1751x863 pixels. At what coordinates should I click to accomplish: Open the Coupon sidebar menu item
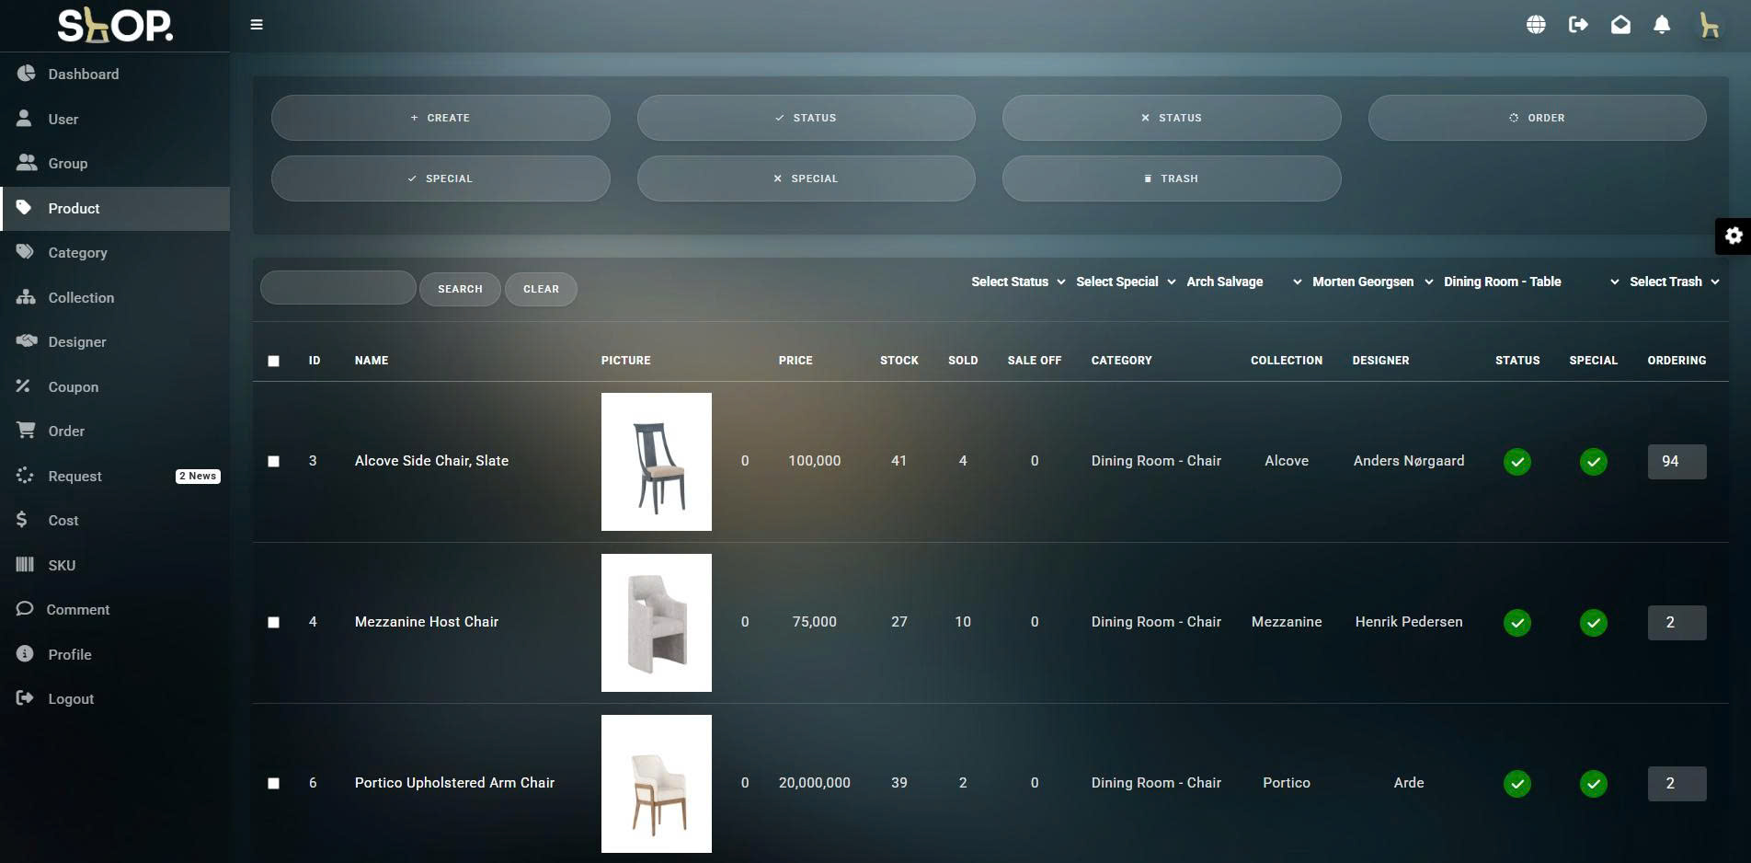point(73,387)
